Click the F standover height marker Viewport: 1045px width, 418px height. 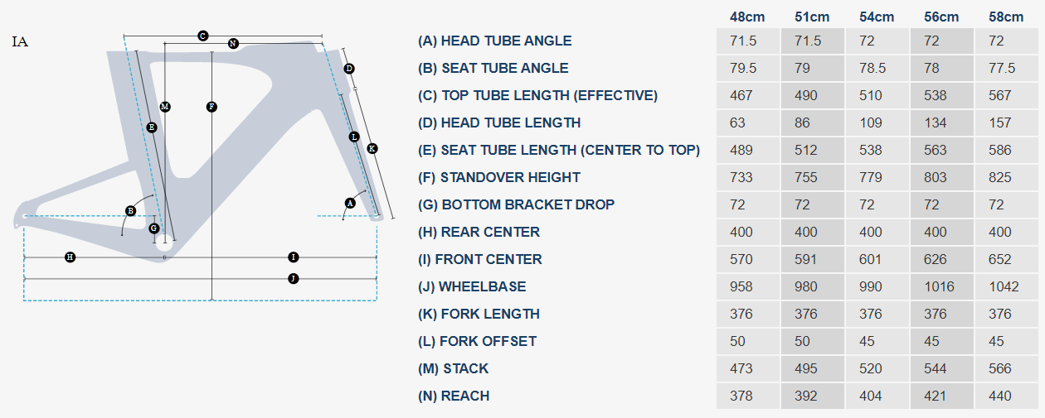212,107
